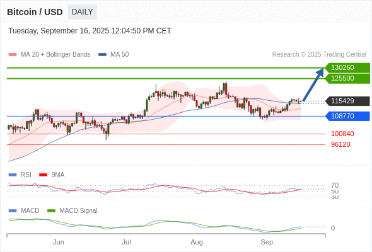Click the Research © 2025 Trading Central credit
The image size is (372, 252).
[x=319, y=55]
